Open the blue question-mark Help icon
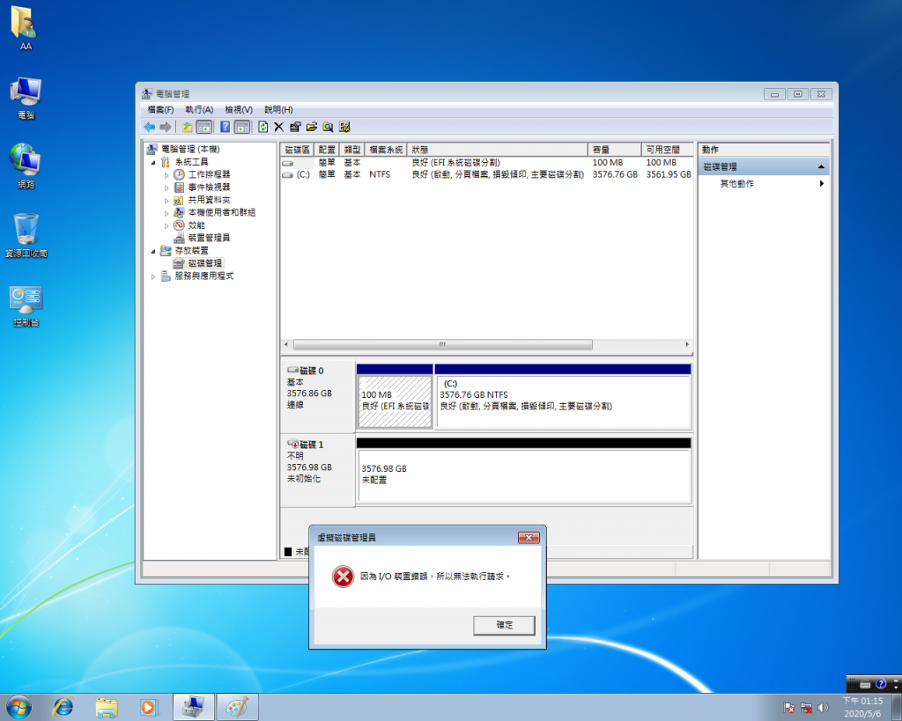This screenshot has height=721, width=902. point(225,127)
